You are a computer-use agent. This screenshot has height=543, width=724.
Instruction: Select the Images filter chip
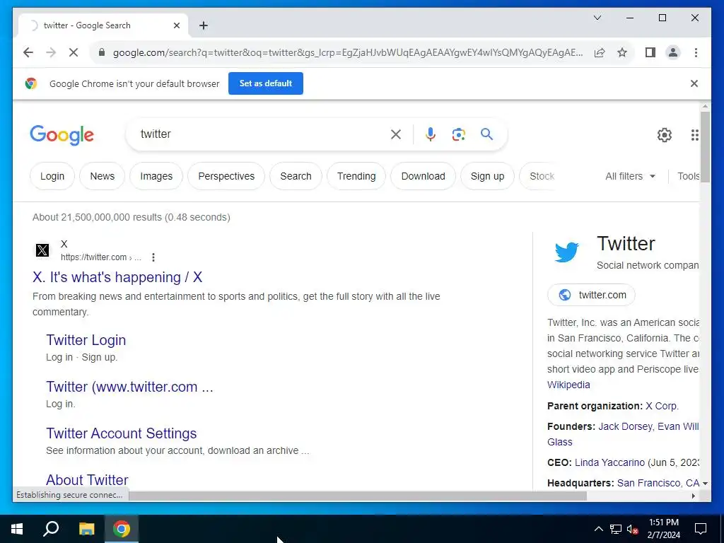[156, 176]
